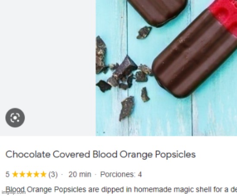Click the first gold rating star

coord(15,174)
